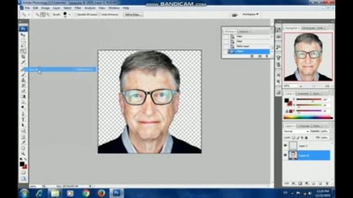Click Navigator zoom out button
The image size is (353, 198).
[301, 86]
